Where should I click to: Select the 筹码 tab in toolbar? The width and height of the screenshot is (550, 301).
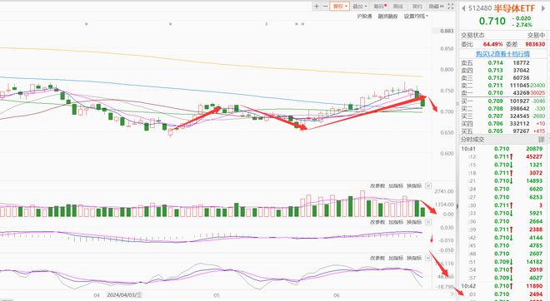pos(380,7)
